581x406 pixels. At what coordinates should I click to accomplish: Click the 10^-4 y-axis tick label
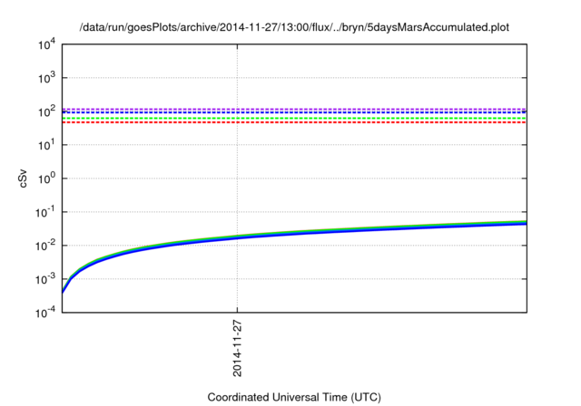click(45, 313)
